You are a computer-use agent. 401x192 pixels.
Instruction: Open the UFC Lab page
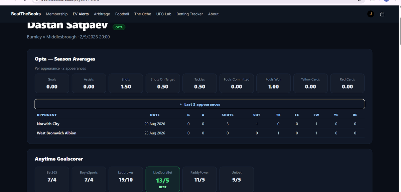tap(164, 14)
